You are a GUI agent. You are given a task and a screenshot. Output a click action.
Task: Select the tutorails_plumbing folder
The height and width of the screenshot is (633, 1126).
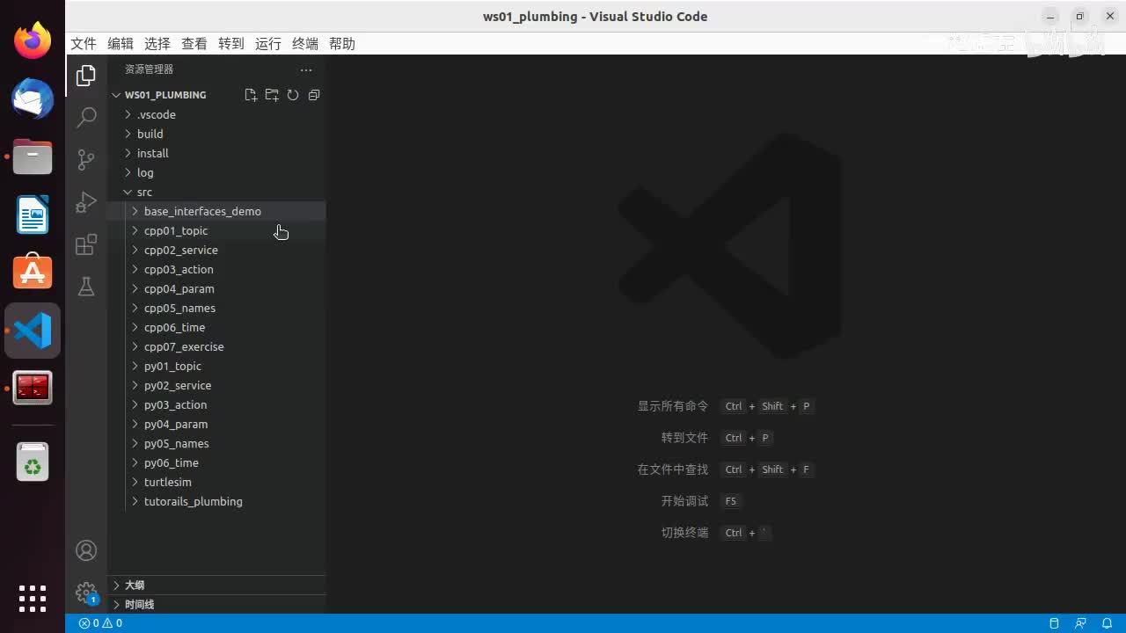(216, 501)
